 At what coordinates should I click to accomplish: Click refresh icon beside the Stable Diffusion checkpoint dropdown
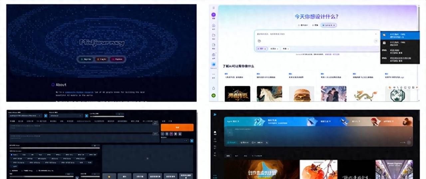[46, 116]
